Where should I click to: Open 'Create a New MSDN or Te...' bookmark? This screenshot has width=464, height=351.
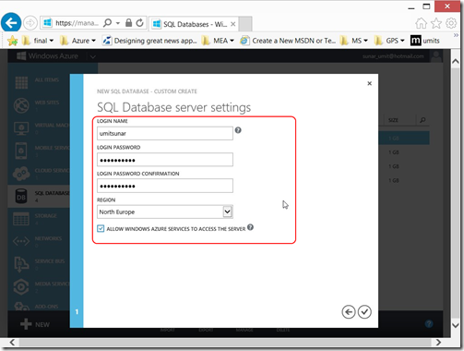tap(288, 41)
